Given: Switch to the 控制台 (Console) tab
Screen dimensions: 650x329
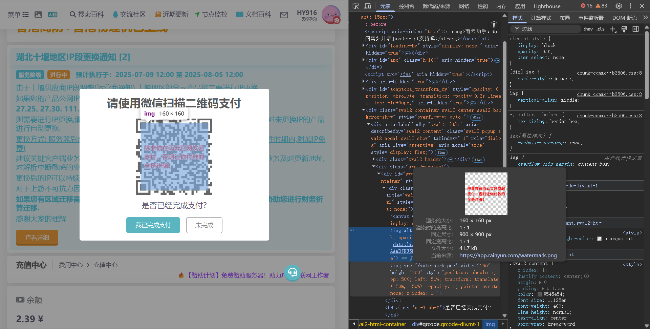Looking at the screenshot, I should 406,6.
